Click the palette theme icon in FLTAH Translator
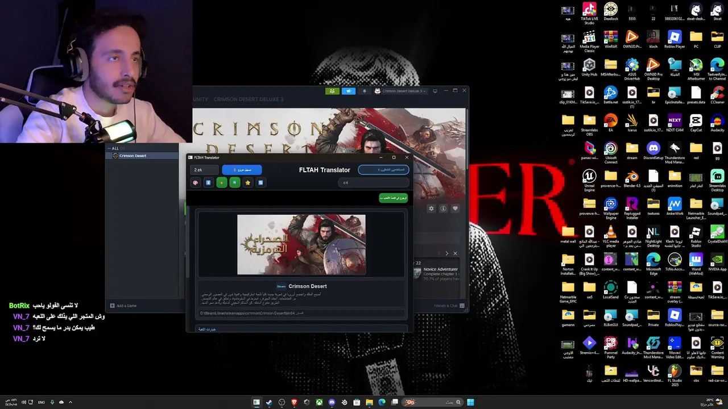This screenshot has width=728, height=409. click(x=196, y=182)
